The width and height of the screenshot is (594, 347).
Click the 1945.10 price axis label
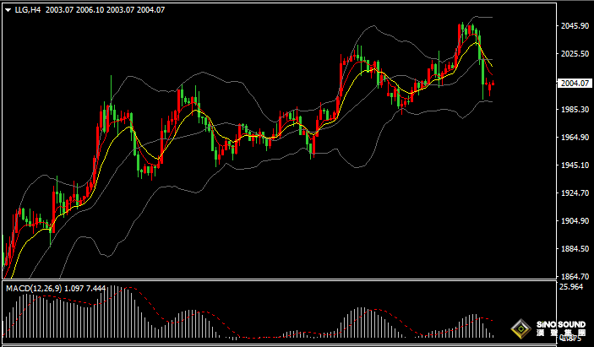574,165
